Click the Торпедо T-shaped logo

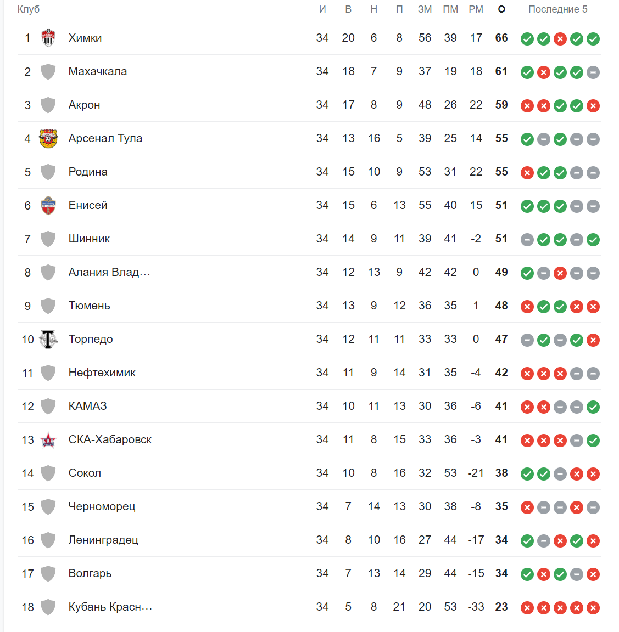tap(48, 339)
